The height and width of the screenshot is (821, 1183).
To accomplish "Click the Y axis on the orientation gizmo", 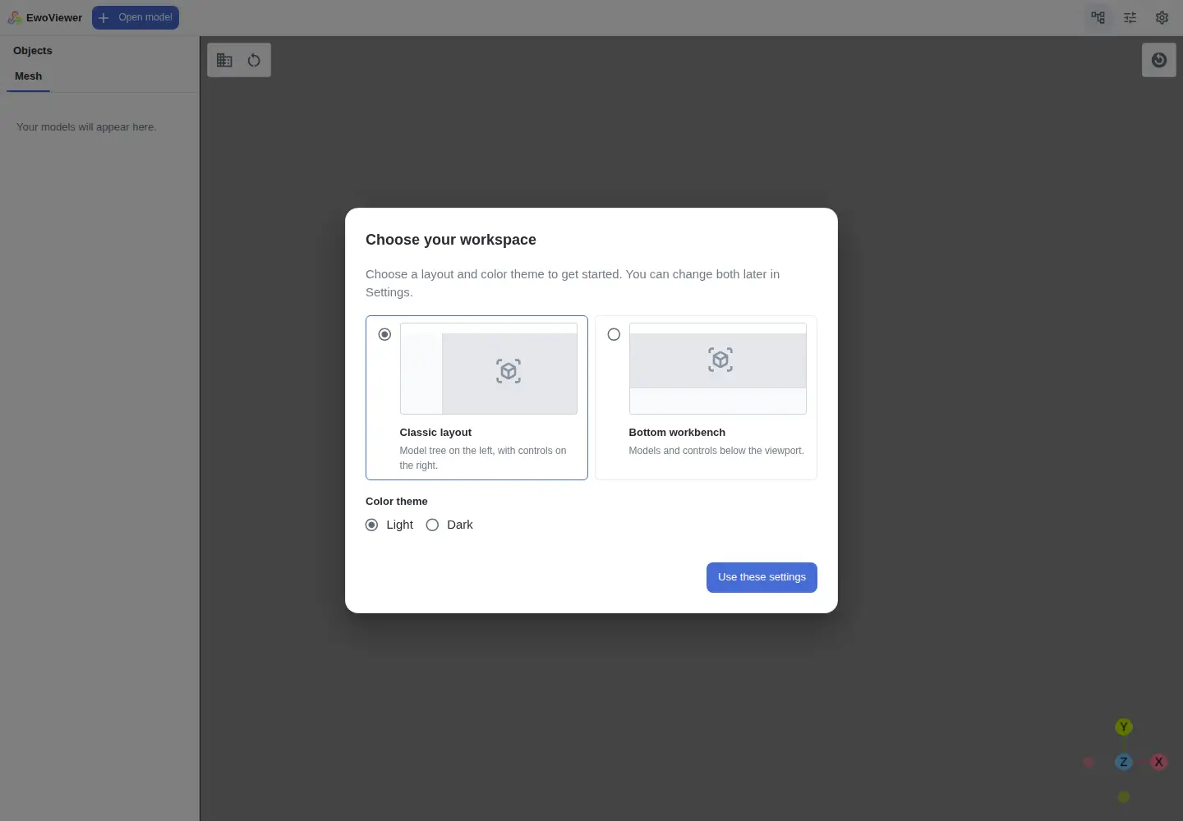I will click(1124, 727).
